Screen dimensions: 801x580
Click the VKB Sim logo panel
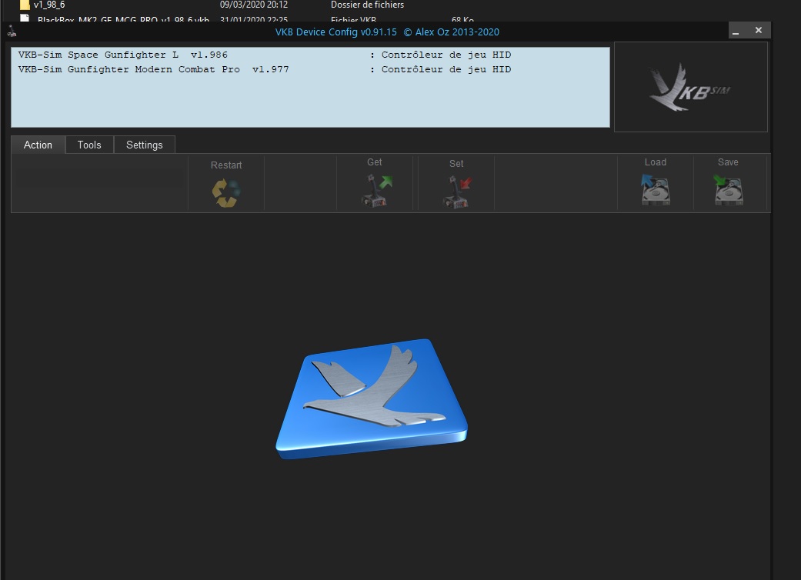[x=691, y=87]
